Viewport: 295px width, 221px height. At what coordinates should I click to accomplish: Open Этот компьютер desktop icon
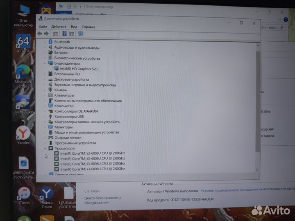(23, 16)
